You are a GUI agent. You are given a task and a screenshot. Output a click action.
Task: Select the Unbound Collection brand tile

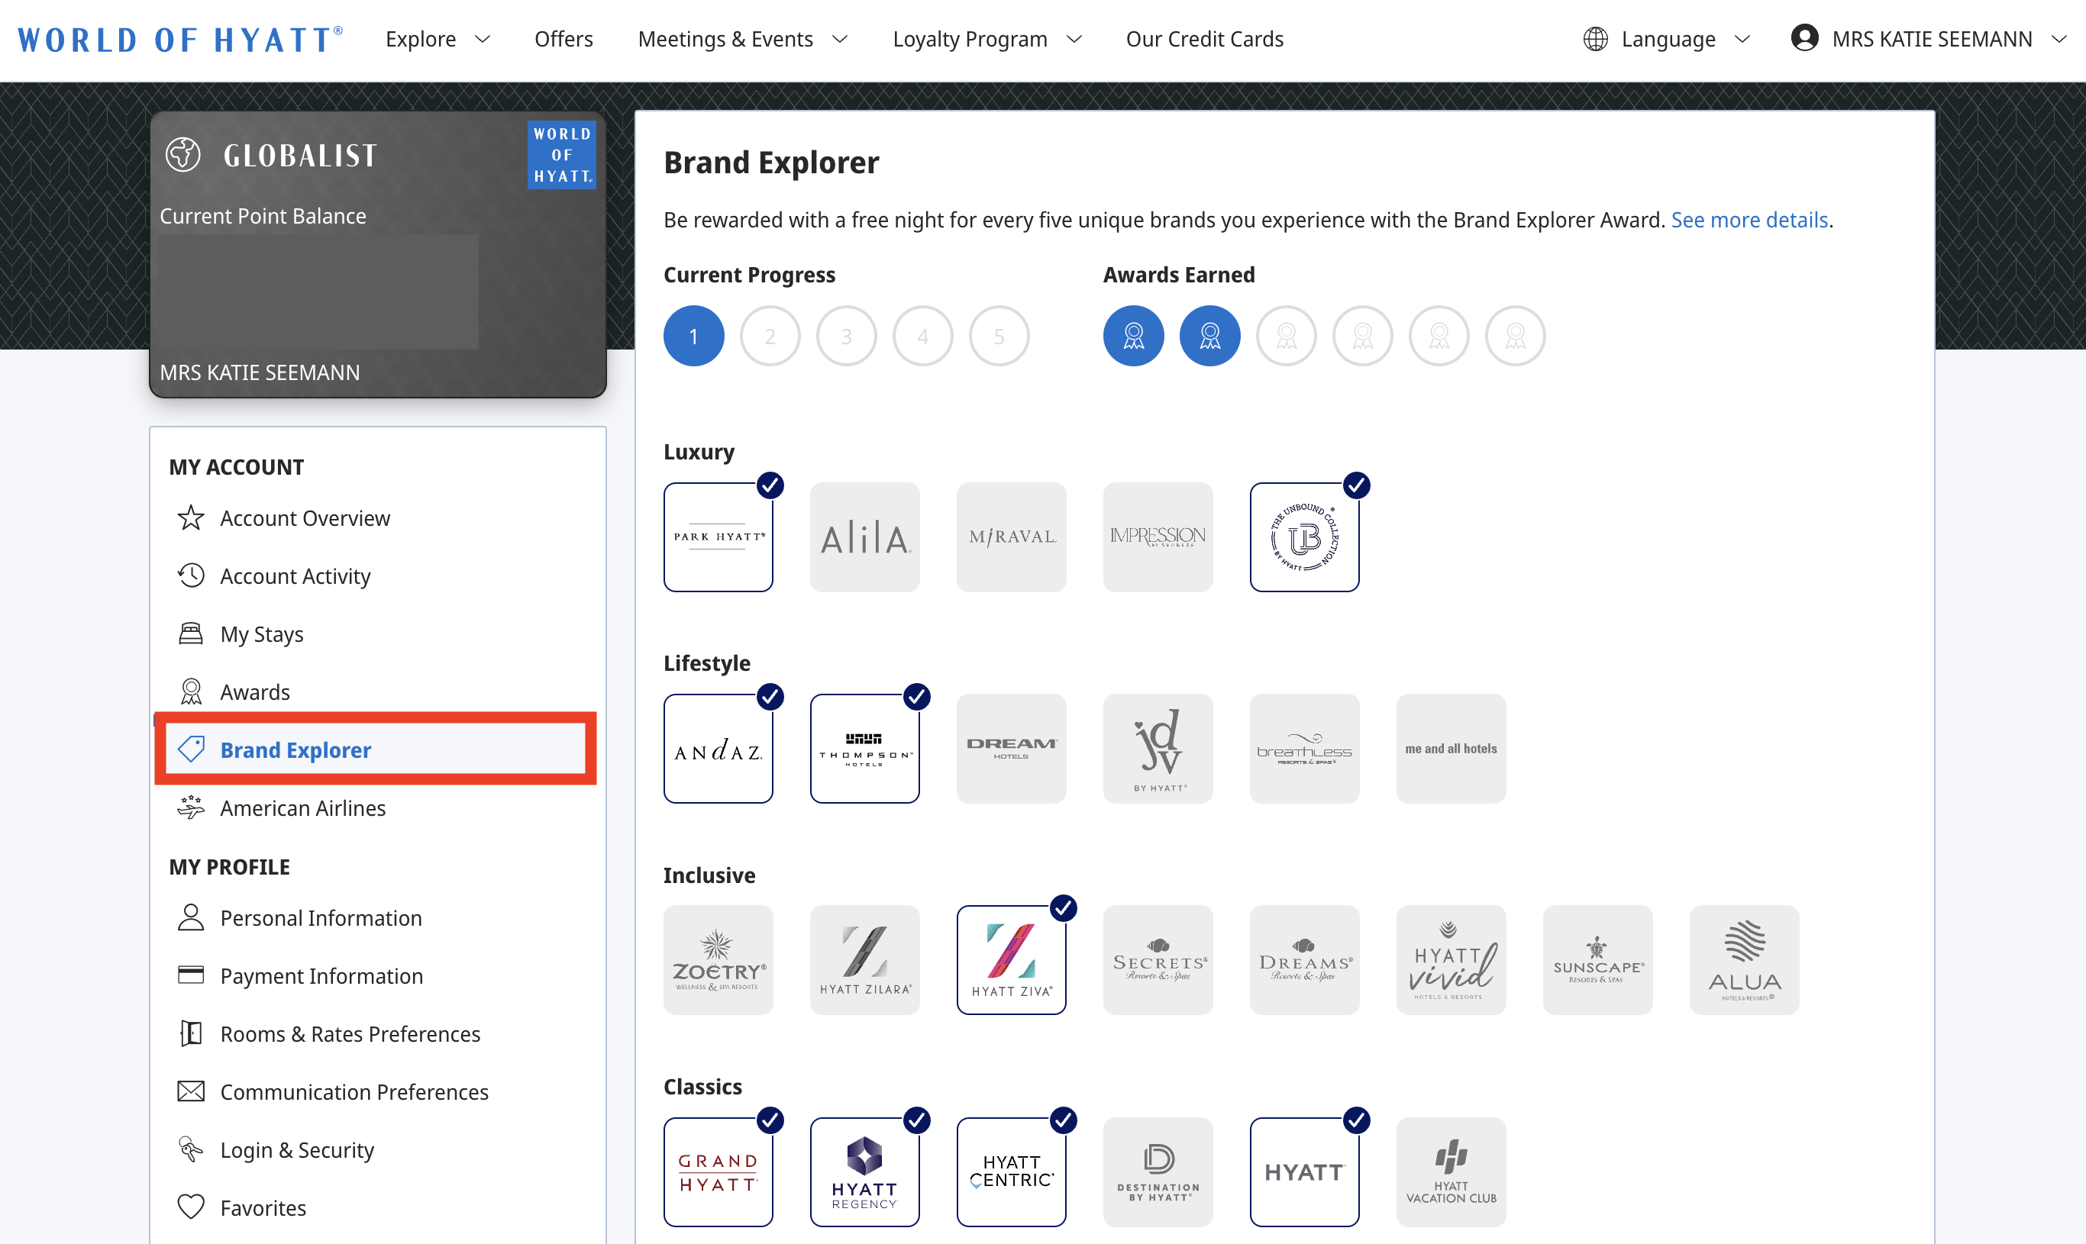1305,537
